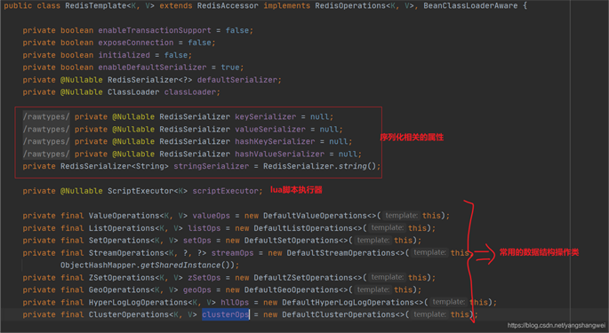Click RedisOperations interface name
The width and height of the screenshot is (609, 333).
point(350,6)
